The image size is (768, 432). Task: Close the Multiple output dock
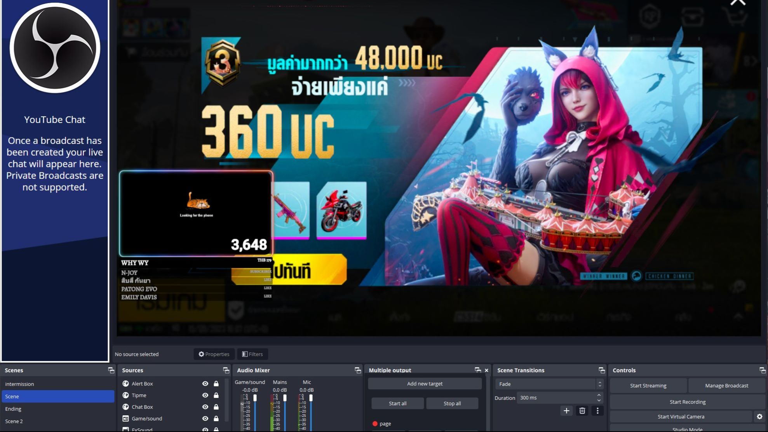pos(486,370)
